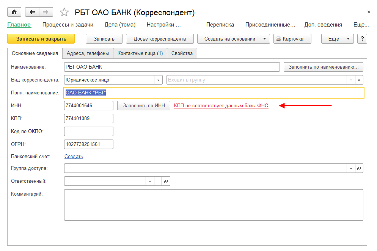377x251 pixels.
Task: Choose Ответственный via ellipsis button
Action: [158, 181]
